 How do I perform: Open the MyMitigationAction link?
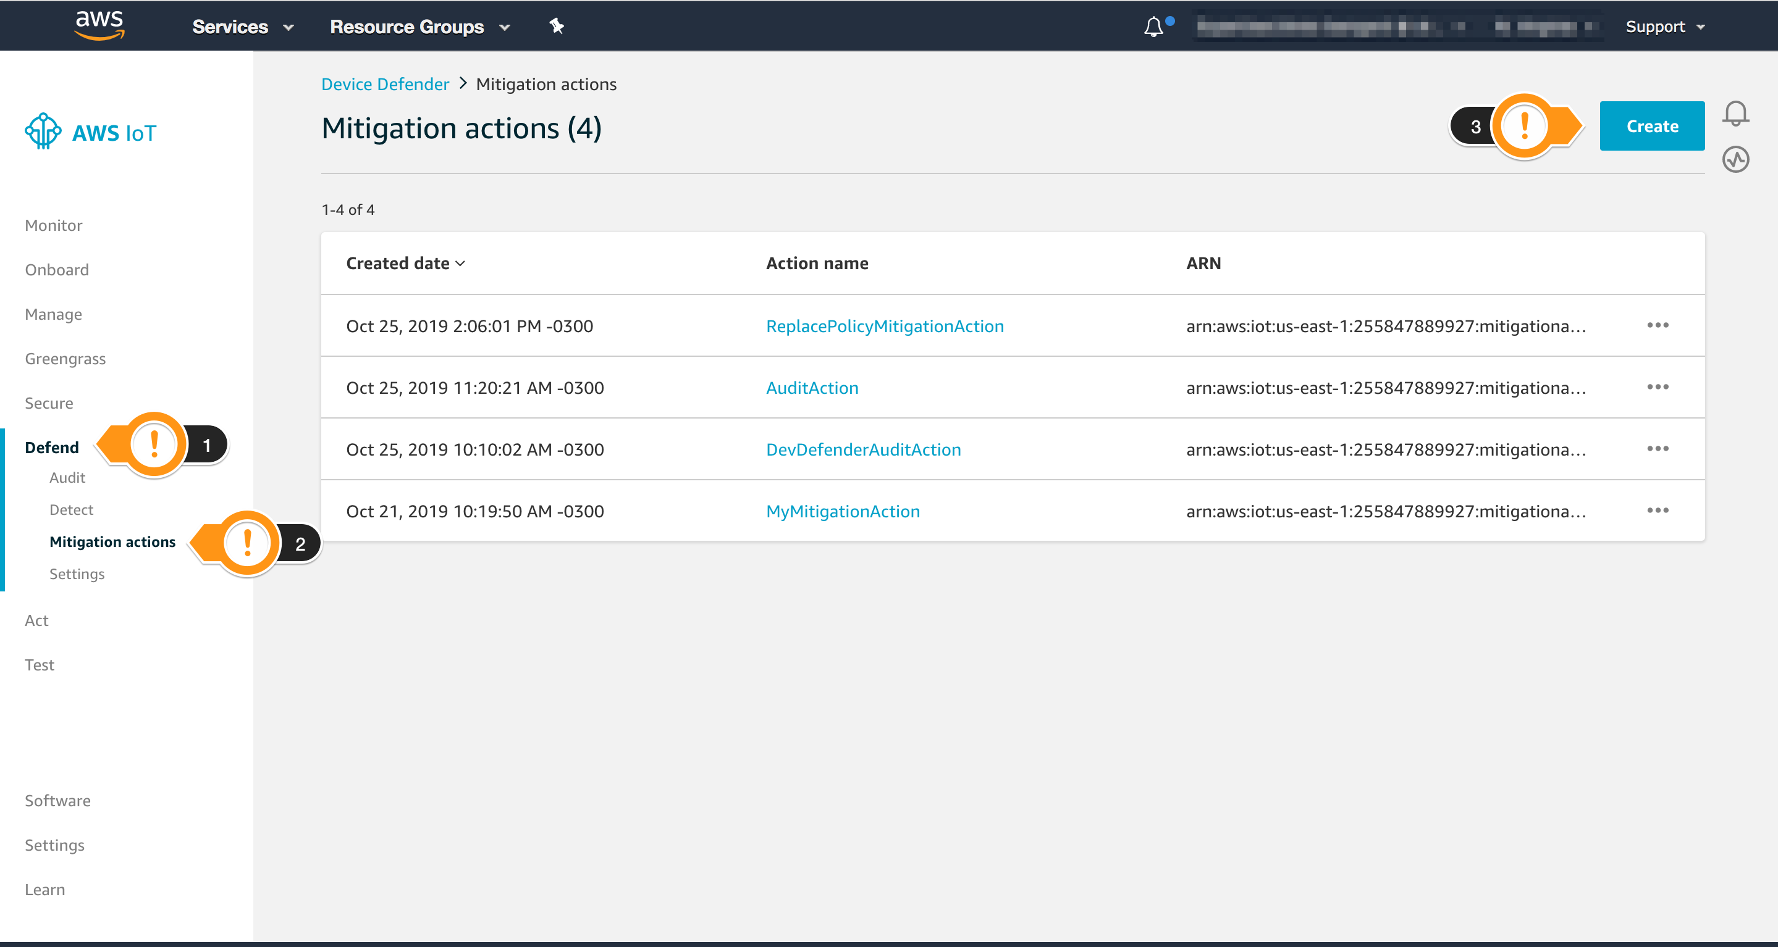tap(843, 511)
